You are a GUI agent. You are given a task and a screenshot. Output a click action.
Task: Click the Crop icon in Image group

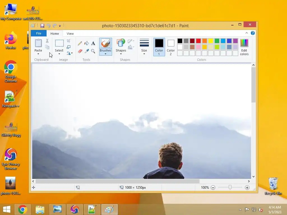tap(68, 41)
